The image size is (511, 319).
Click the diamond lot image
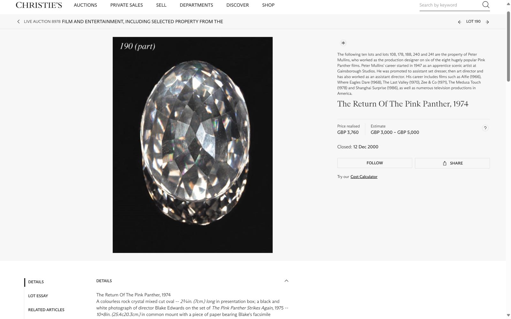pyautogui.click(x=193, y=145)
